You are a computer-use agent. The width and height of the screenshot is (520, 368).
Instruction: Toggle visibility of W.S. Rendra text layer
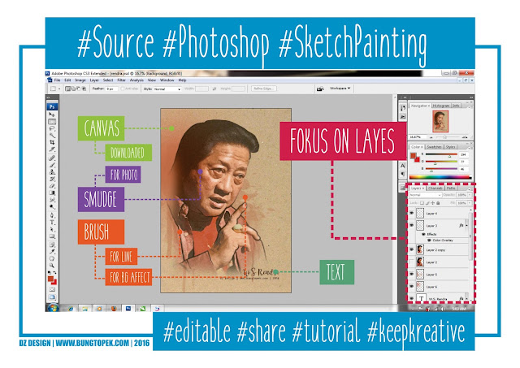click(412, 298)
